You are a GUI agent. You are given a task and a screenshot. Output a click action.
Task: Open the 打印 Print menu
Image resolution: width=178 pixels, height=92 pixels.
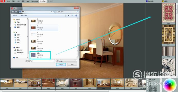click(18, 1)
